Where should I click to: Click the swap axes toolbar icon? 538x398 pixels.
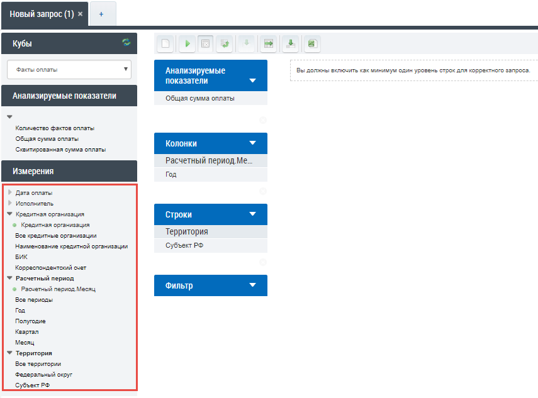click(226, 43)
